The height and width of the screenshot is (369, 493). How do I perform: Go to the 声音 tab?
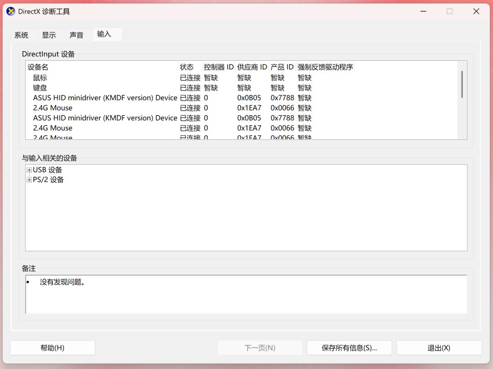tap(76, 35)
